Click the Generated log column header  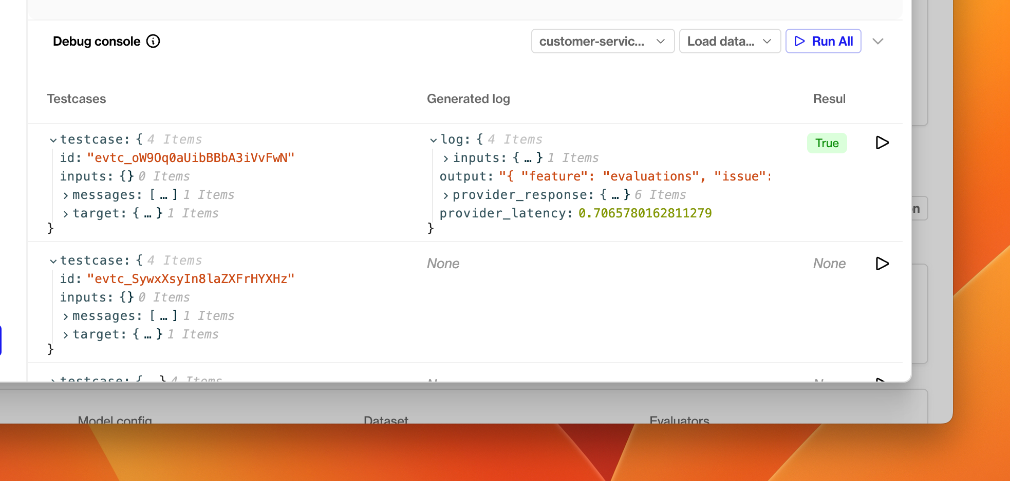point(469,99)
